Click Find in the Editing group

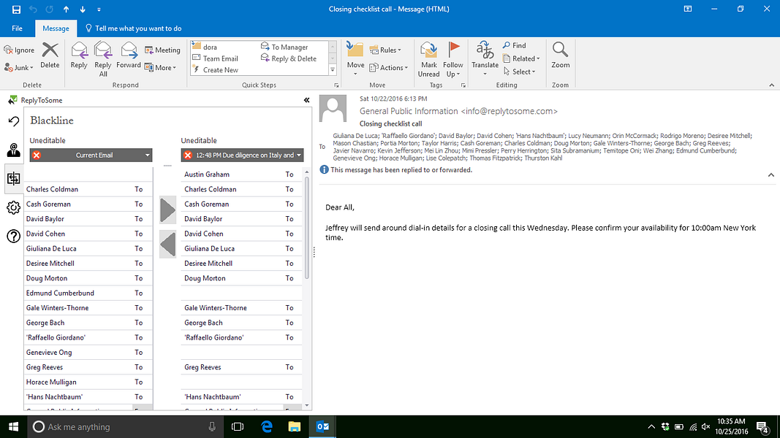514,45
